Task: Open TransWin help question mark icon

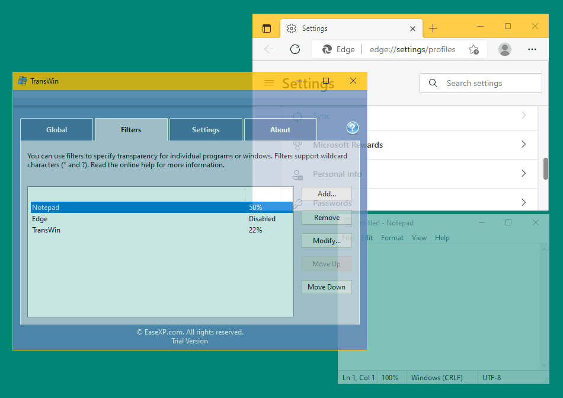Action: point(352,128)
